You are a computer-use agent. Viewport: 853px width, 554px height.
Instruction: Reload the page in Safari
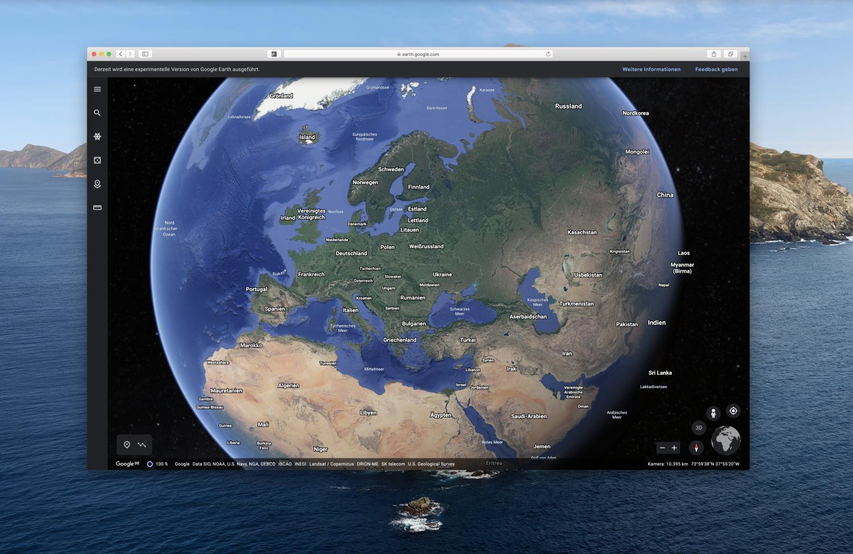(548, 54)
